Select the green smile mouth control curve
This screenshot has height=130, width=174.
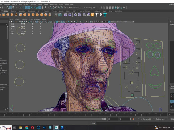[x=155, y=86]
